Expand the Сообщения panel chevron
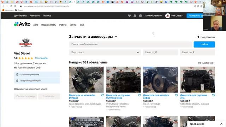 pyautogui.click(x=221, y=124)
